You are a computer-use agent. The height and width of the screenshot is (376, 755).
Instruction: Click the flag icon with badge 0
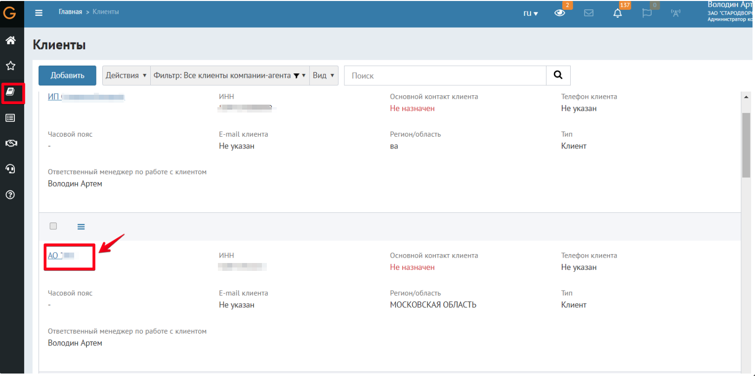pos(647,13)
